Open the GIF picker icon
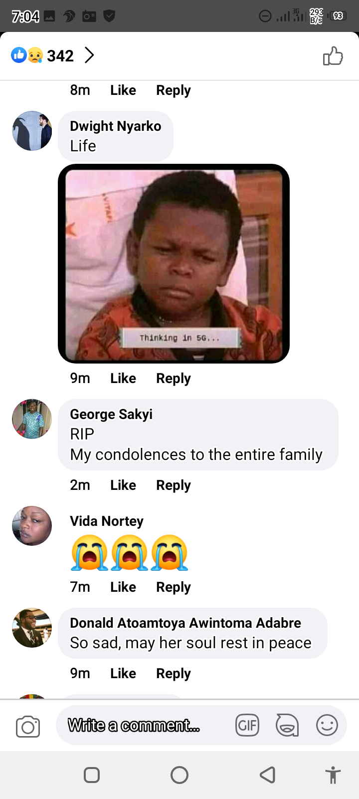 coord(247,725)
